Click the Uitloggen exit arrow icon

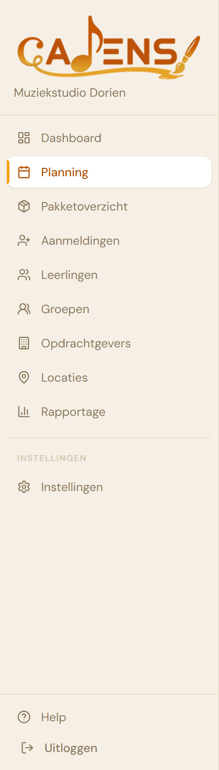point(27,748)
